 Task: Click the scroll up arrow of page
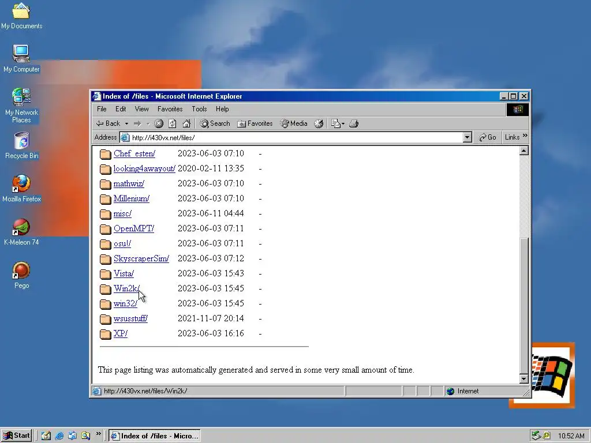click(523, 151)
